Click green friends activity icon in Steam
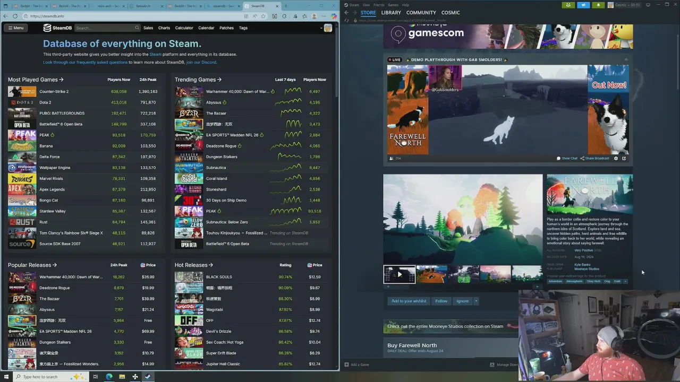Screen dimensions: 680x382 (x=568, y=5)
